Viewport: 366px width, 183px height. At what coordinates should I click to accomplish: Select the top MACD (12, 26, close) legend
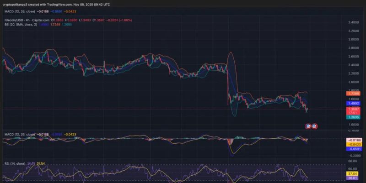[20, 11]
